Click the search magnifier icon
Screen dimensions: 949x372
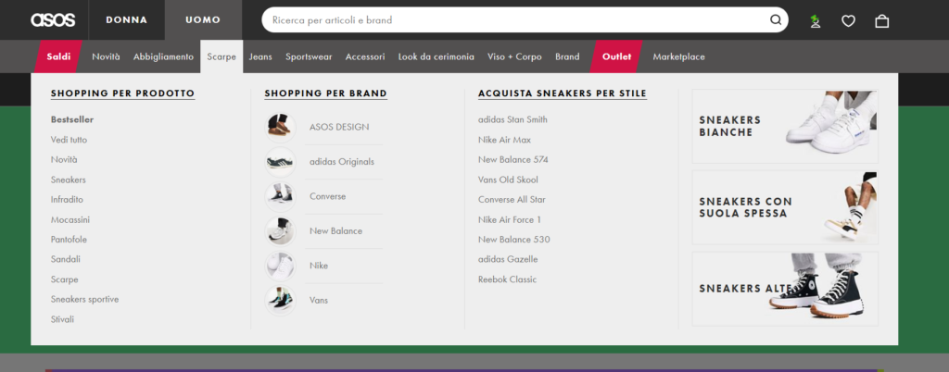(x=776, y=20)
